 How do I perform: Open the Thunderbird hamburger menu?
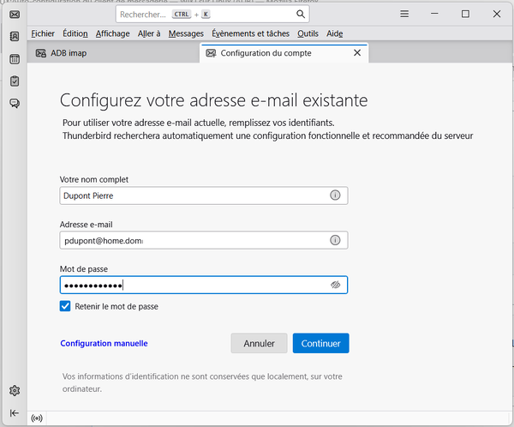click(403, 15)
